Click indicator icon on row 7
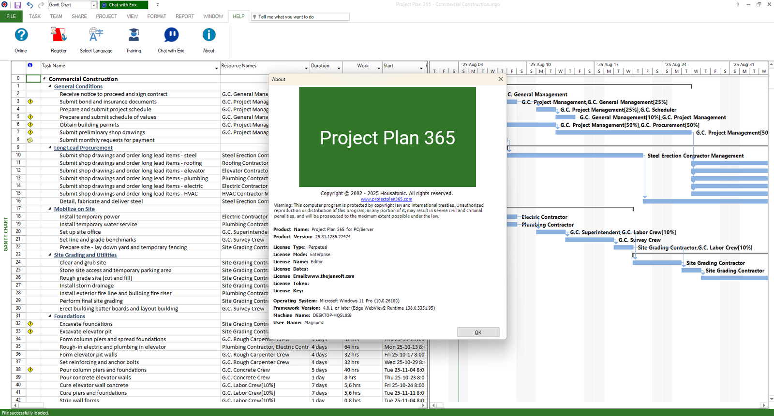Screen dimensions: 774x416 pyautogui.click(x=30, y=132)
